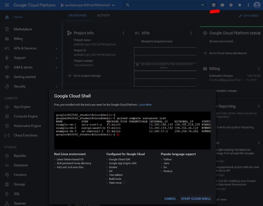Click the Learn More link
Viewport: 263px width, 206px height.
145,105
